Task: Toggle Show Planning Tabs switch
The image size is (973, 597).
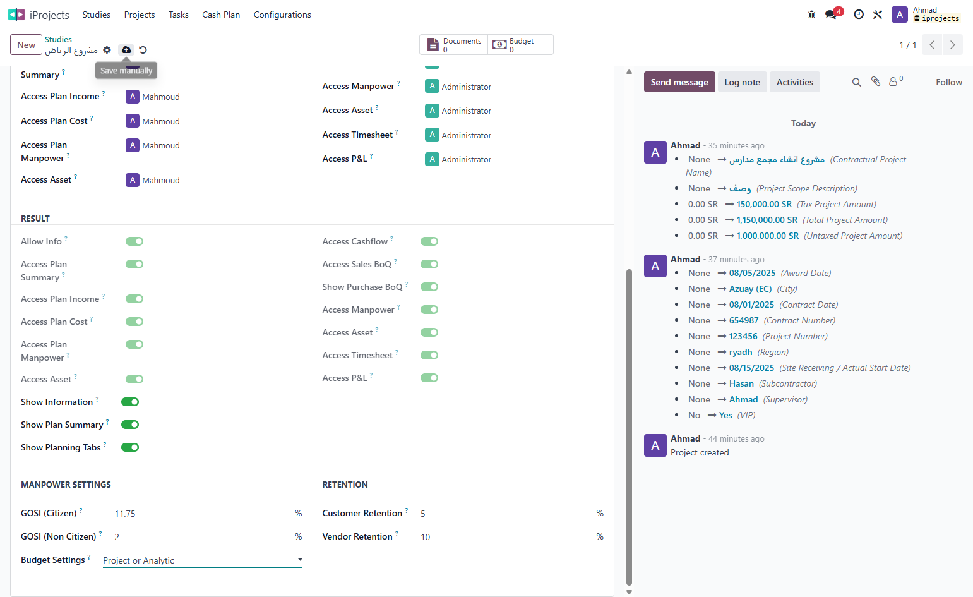Action: pos(130,447)
